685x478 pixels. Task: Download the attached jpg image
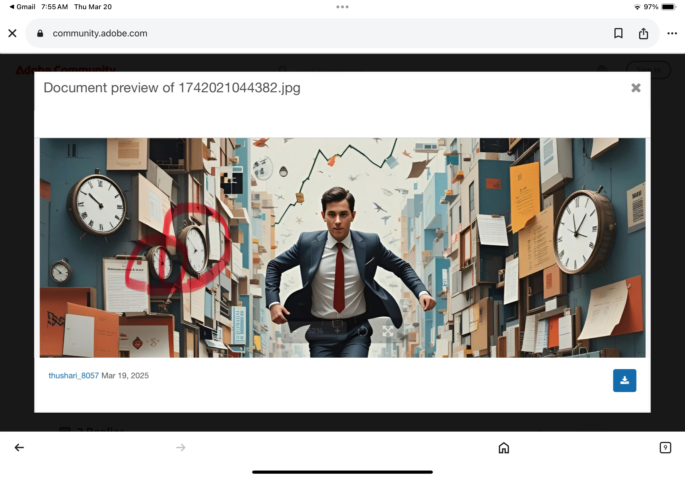pyautogui.click(x=624, y=380)
